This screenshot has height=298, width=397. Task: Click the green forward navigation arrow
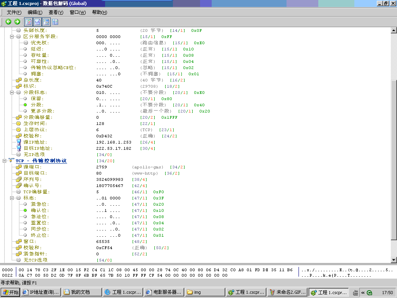[x=17, y=22]
